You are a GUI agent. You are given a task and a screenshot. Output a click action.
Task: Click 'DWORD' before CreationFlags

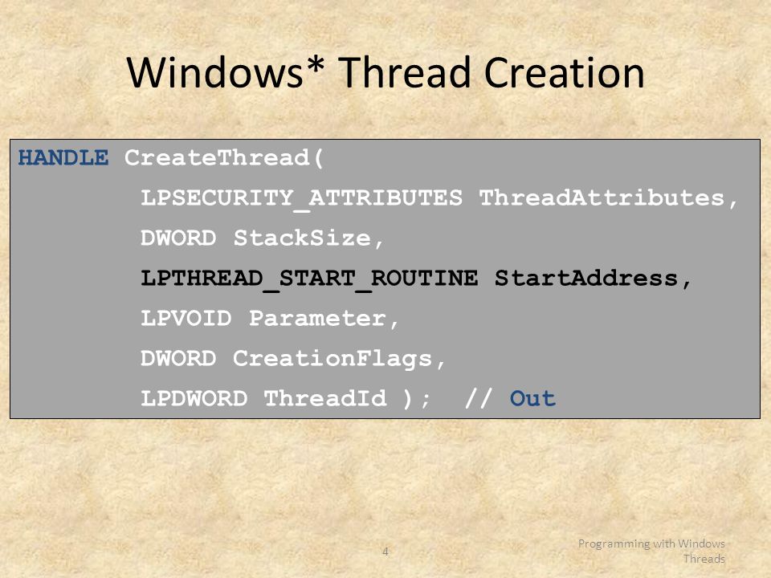point(178,359)
